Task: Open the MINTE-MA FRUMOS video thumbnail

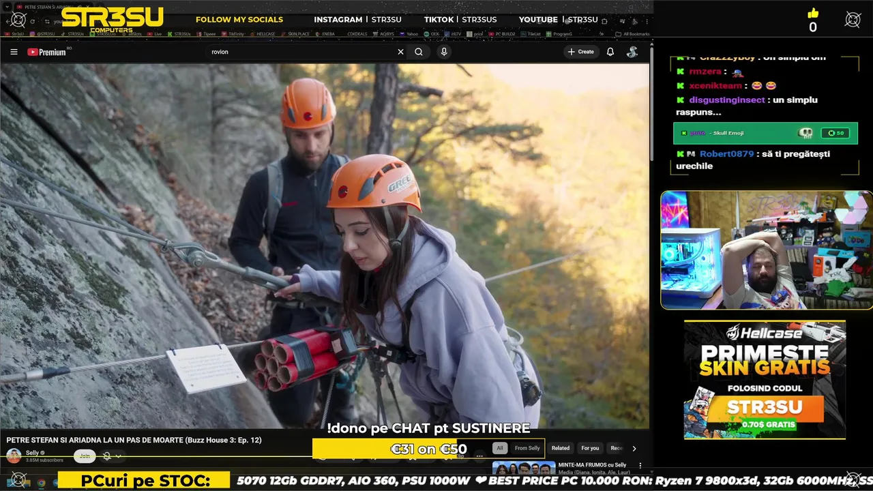Action: pos(524,468)
